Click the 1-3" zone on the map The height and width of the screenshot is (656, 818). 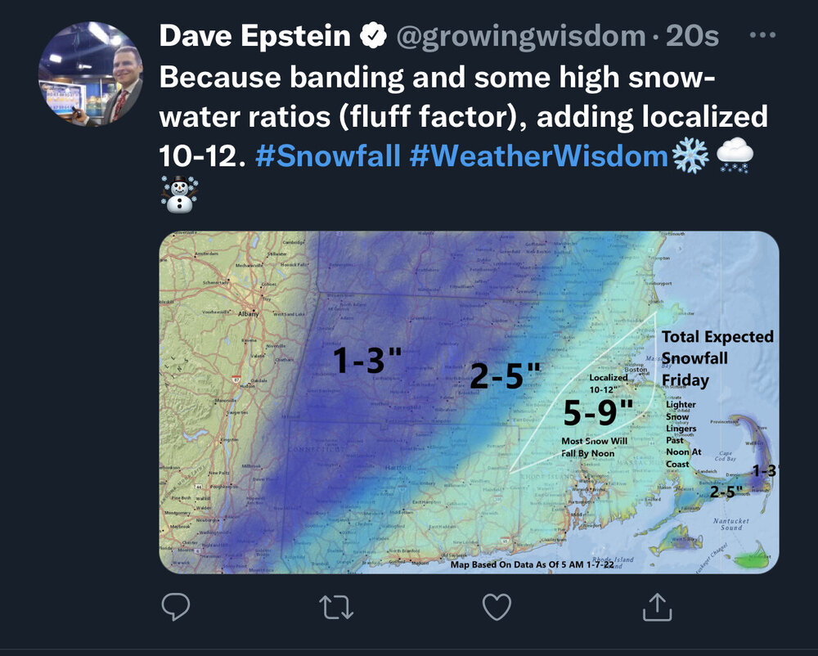tap(367, 360)
